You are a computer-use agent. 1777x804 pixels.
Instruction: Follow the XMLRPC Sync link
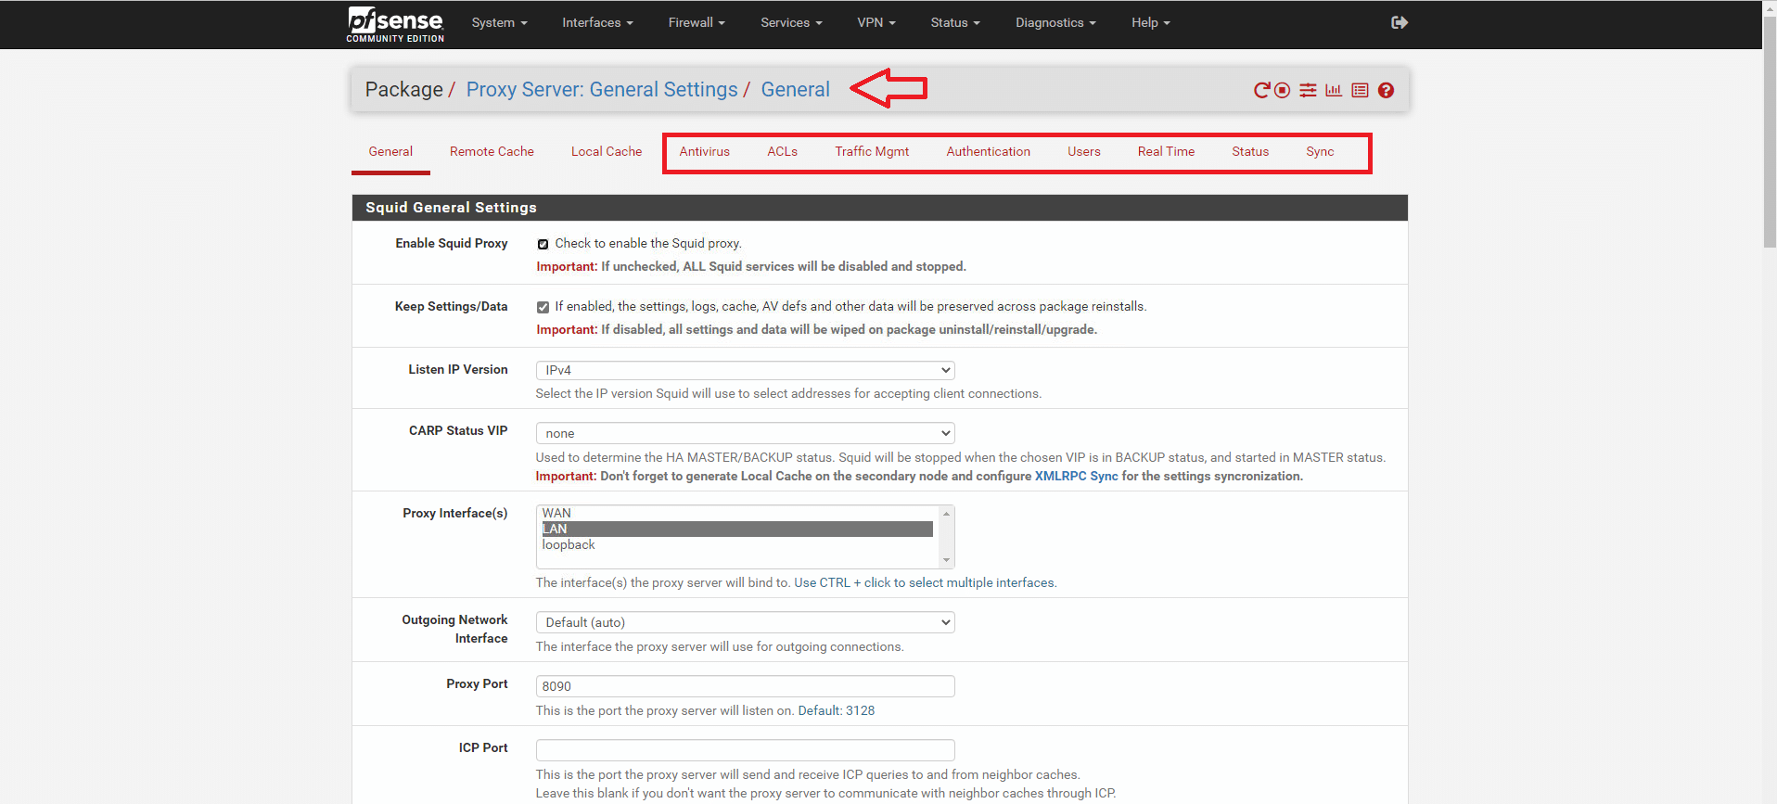[1076, 476]
